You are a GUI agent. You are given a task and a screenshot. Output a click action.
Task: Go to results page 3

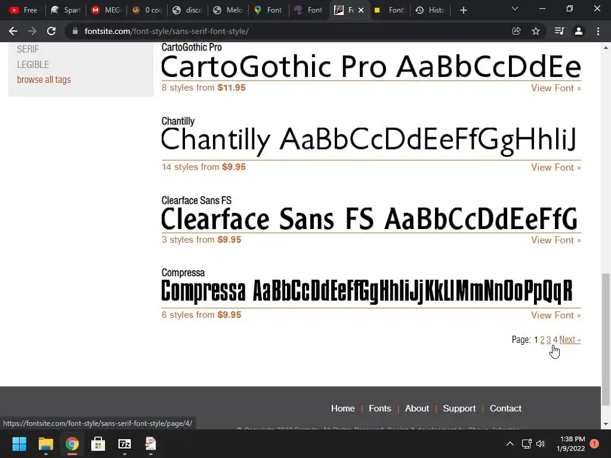pos(549,339)
